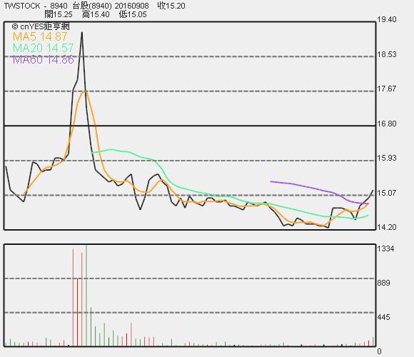Click the 445 volume axis label
Screen dimensions: 414x357
pyautogui.click(x=383, y=317)
